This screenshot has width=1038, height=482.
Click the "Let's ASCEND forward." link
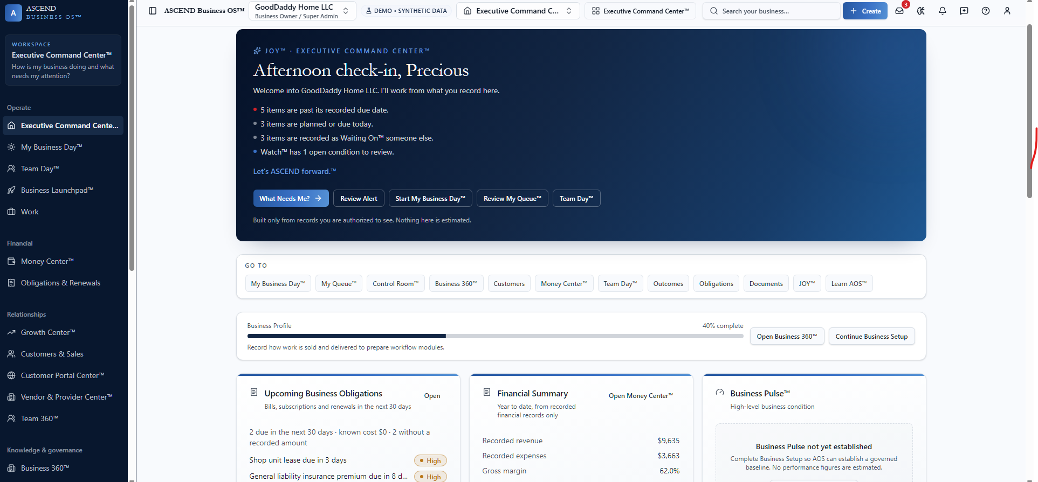point(294,171)
